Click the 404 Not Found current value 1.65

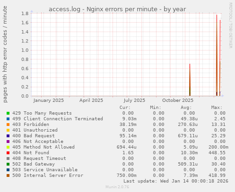(x=128, y=153)
